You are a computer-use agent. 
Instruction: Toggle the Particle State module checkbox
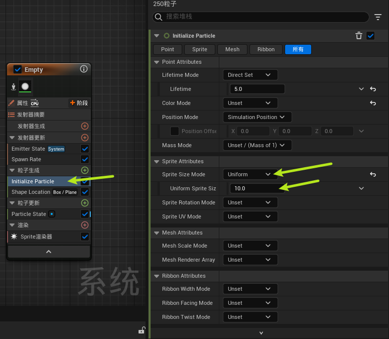[85, 214]
